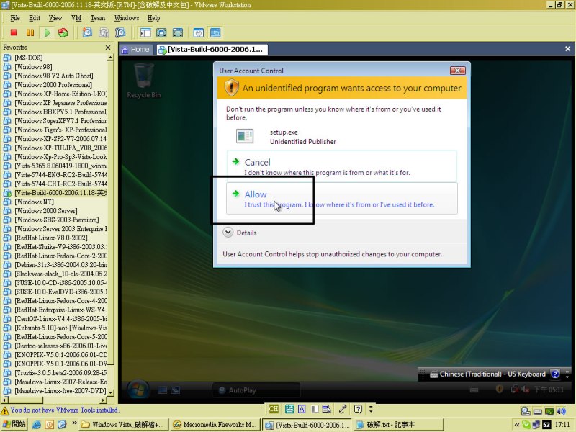Image resolution: width=576 pixels, height=432 pixels.
Task: Select [RedHat-Linux-V8.0-2002] in Favorites
Action: (51, 238)
